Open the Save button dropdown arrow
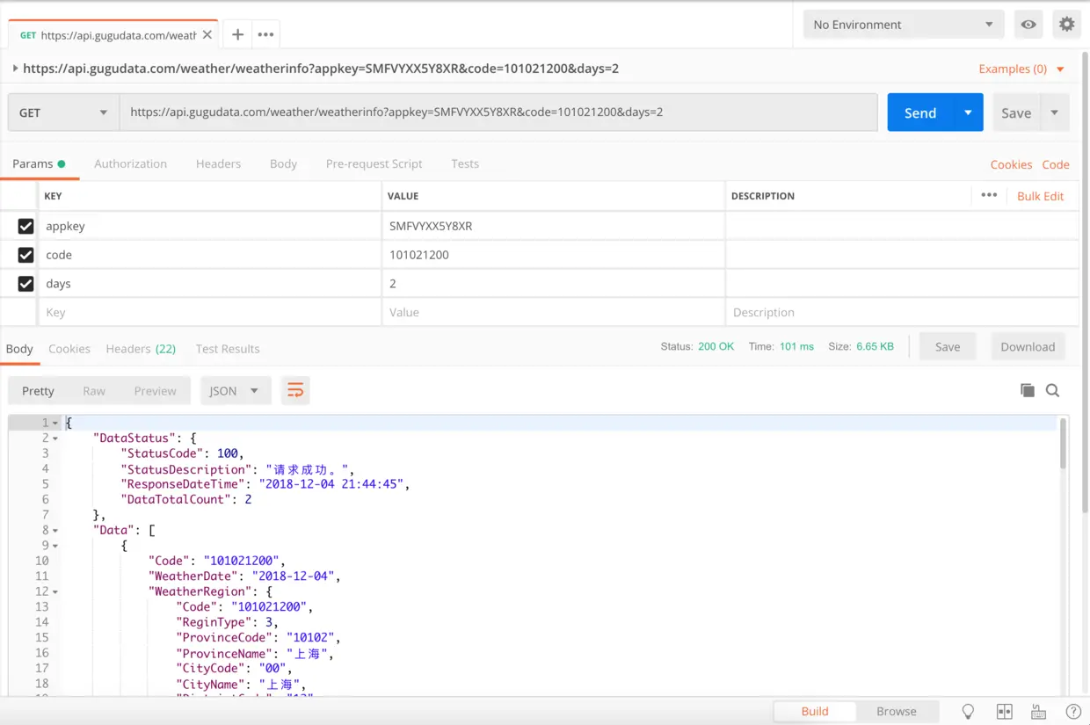Screen dimensions: 1090x725 point(1055,112)
